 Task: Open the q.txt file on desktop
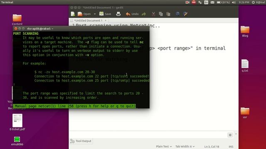pos(245,66)
